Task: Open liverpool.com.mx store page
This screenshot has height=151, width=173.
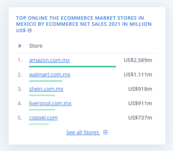Action: point(50,103)
